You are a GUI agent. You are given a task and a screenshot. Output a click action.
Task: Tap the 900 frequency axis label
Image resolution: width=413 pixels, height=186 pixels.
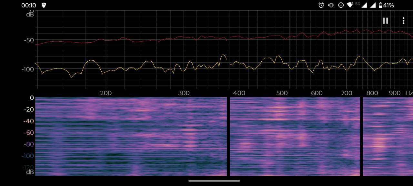click(395, 93)
